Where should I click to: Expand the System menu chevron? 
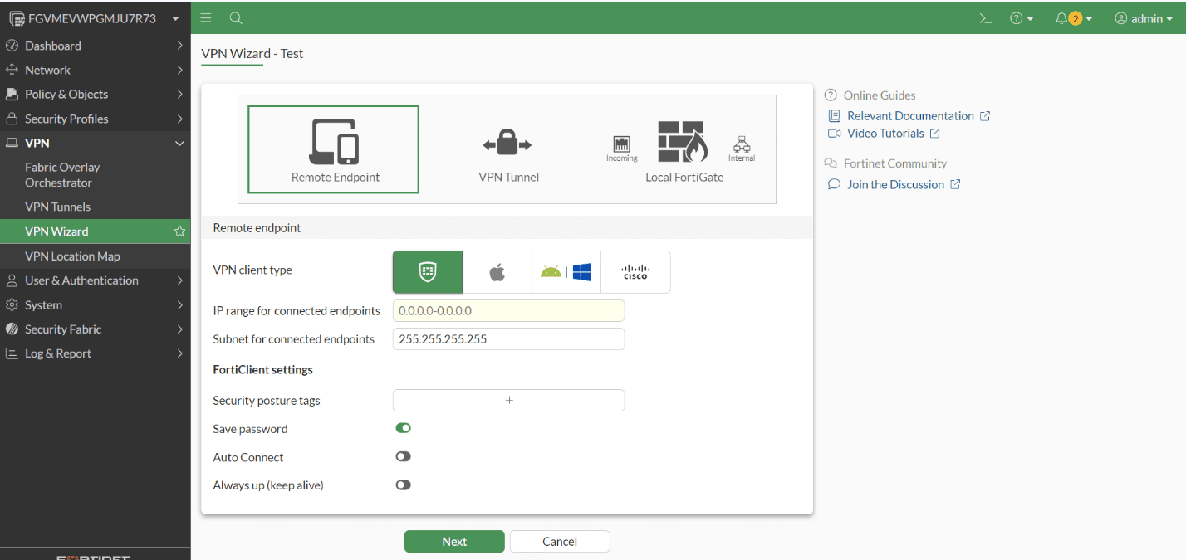tap(179, 305)
